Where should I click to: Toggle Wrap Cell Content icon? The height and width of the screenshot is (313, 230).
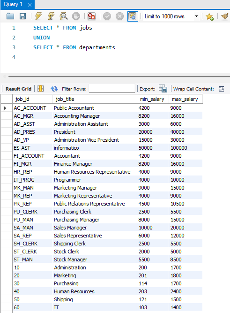pos(221,89)
